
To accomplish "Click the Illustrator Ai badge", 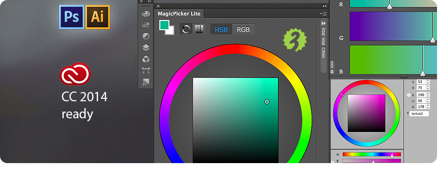I will 98,17.
